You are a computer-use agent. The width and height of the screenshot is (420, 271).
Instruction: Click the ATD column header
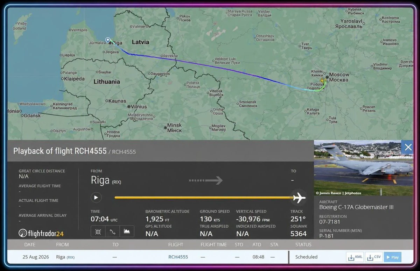[257, 244]
